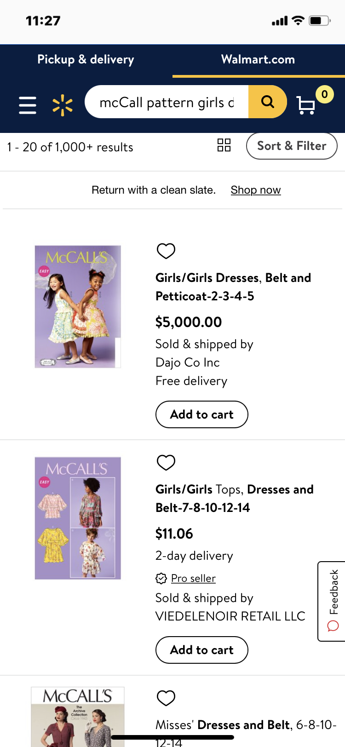Switch to grid view layout
345x747 pixels.
[224, 145]
